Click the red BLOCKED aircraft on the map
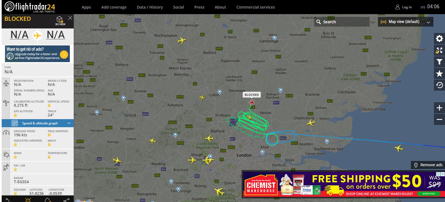This screenshot has height=202, width=445. [252, 103]
